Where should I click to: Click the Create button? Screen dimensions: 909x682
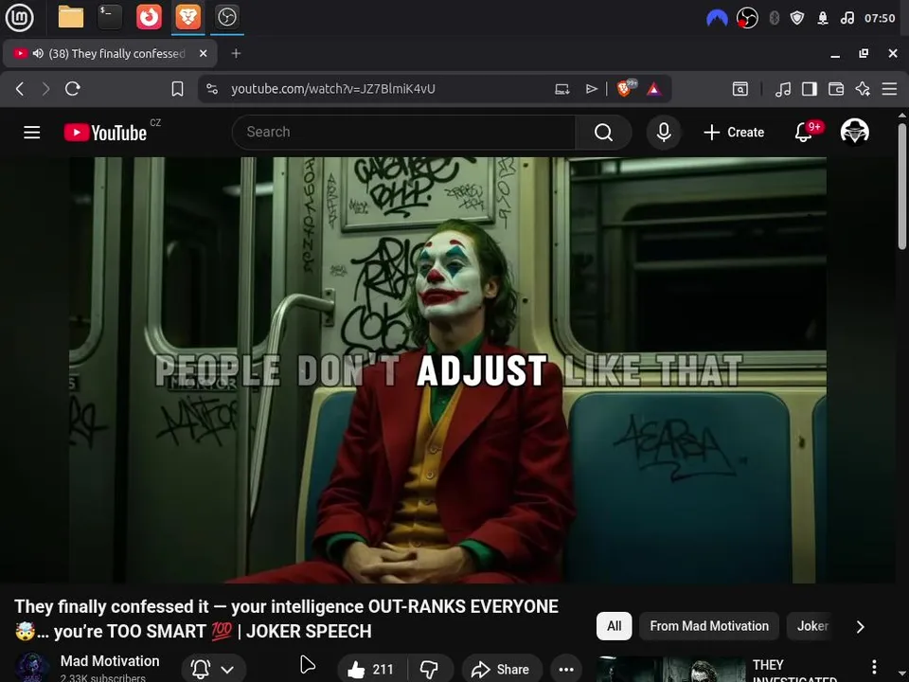(734, 133)
